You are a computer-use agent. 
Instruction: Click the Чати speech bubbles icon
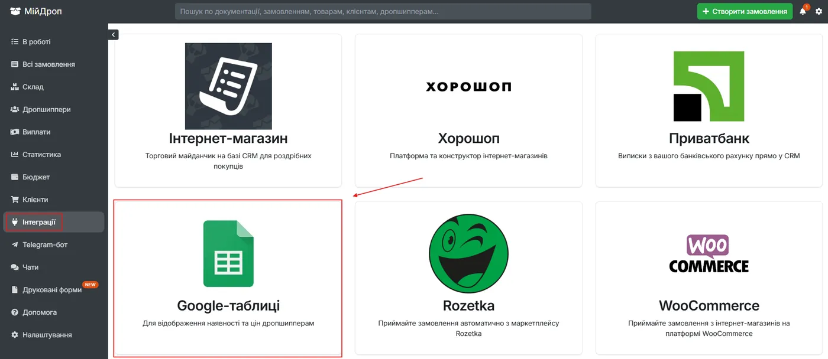(x=15, y=267)
